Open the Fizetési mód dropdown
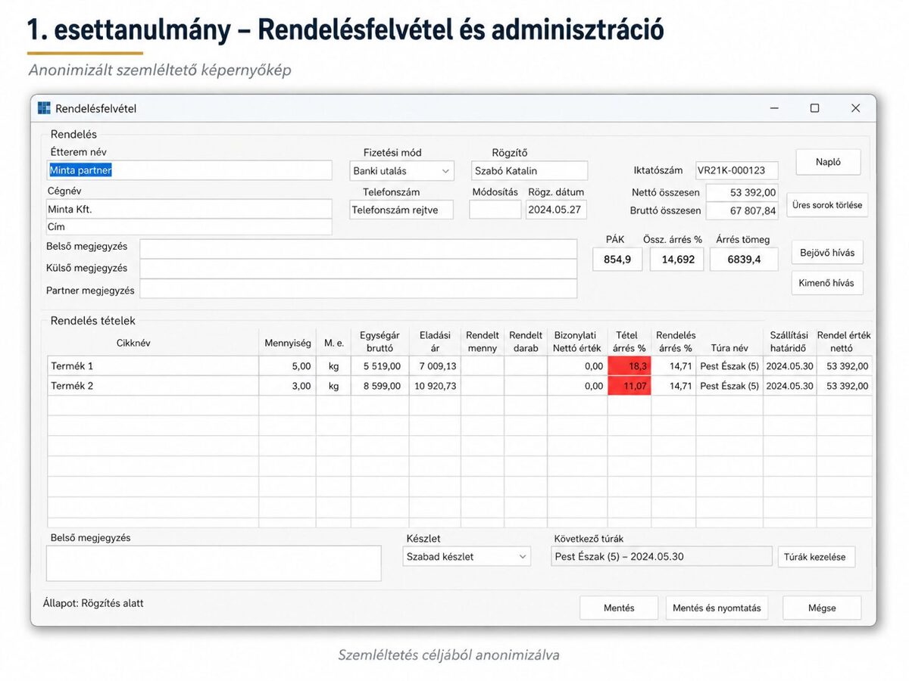 (401, 170)
